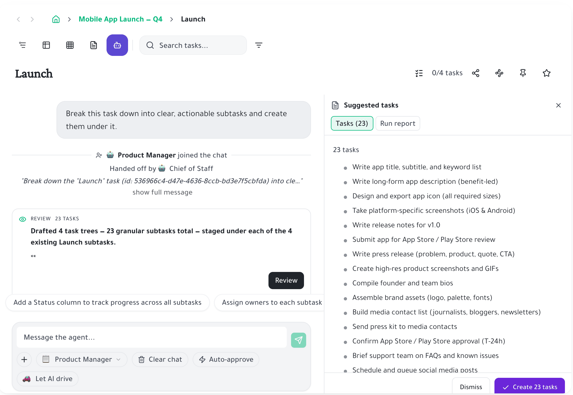Screen dimensions: 573x395
Task: Go forward with the right arrow
Action: pos(32,19)
